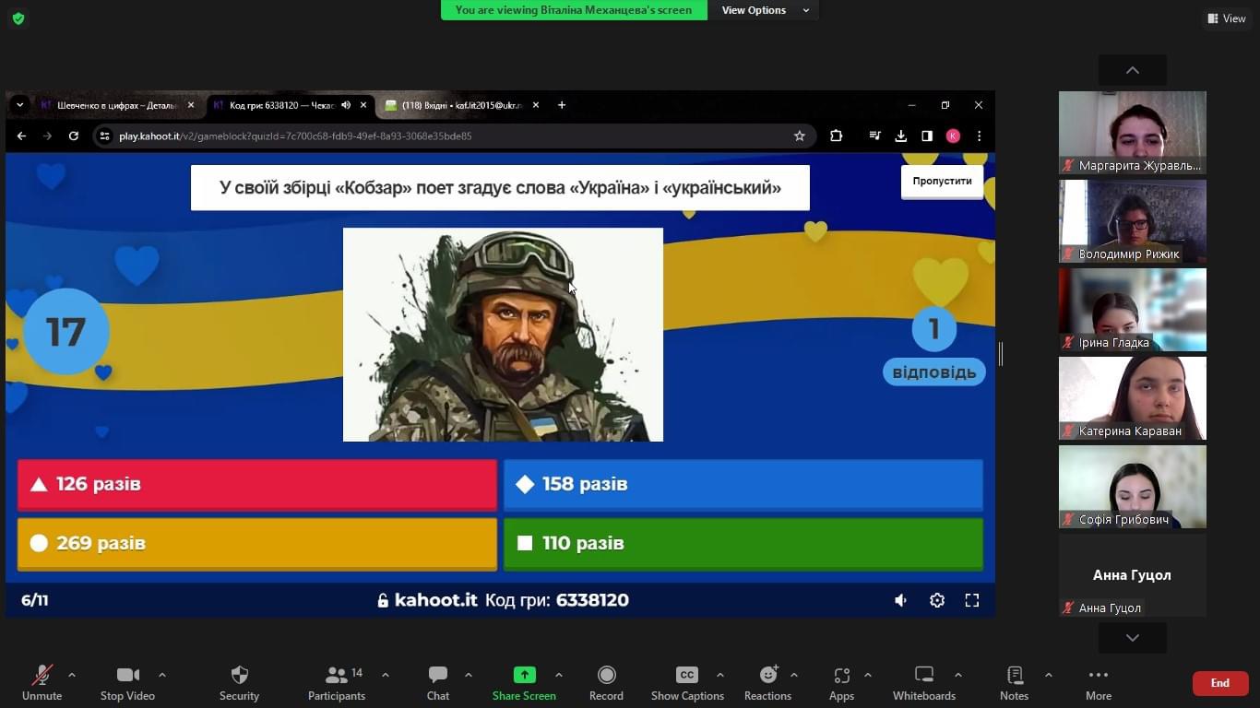Open new browser tab

562,105
